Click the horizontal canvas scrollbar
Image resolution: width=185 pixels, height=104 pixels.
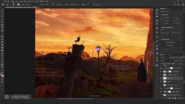point(75,99)
